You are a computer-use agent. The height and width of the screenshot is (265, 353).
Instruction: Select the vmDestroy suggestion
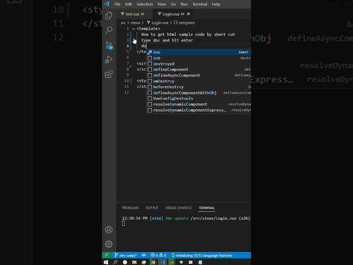(199, 81)
